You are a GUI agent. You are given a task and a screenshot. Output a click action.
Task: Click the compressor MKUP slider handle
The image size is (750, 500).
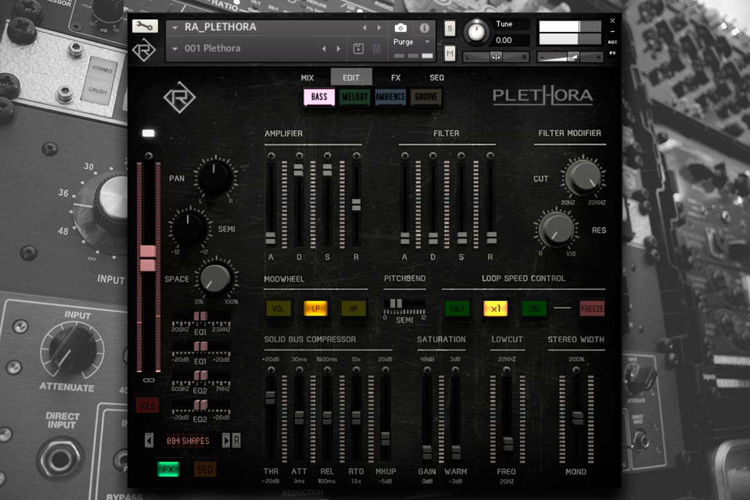pyautogui.click(x=385, y=438)
